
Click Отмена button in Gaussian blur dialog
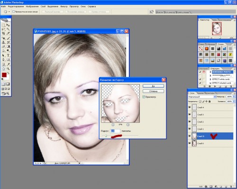pos(153,91)
